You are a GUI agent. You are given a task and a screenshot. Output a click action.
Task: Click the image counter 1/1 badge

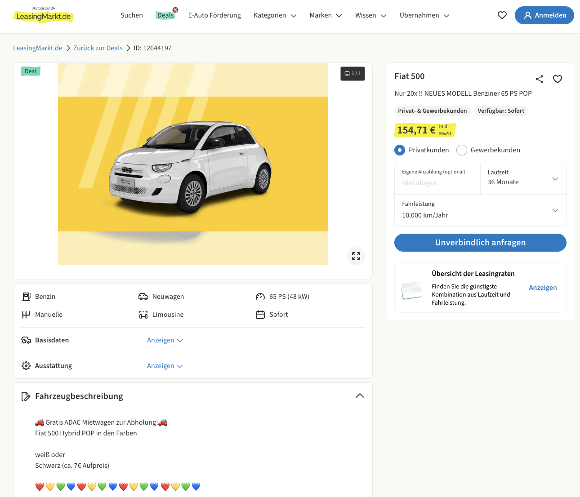[x=352, y=74]
